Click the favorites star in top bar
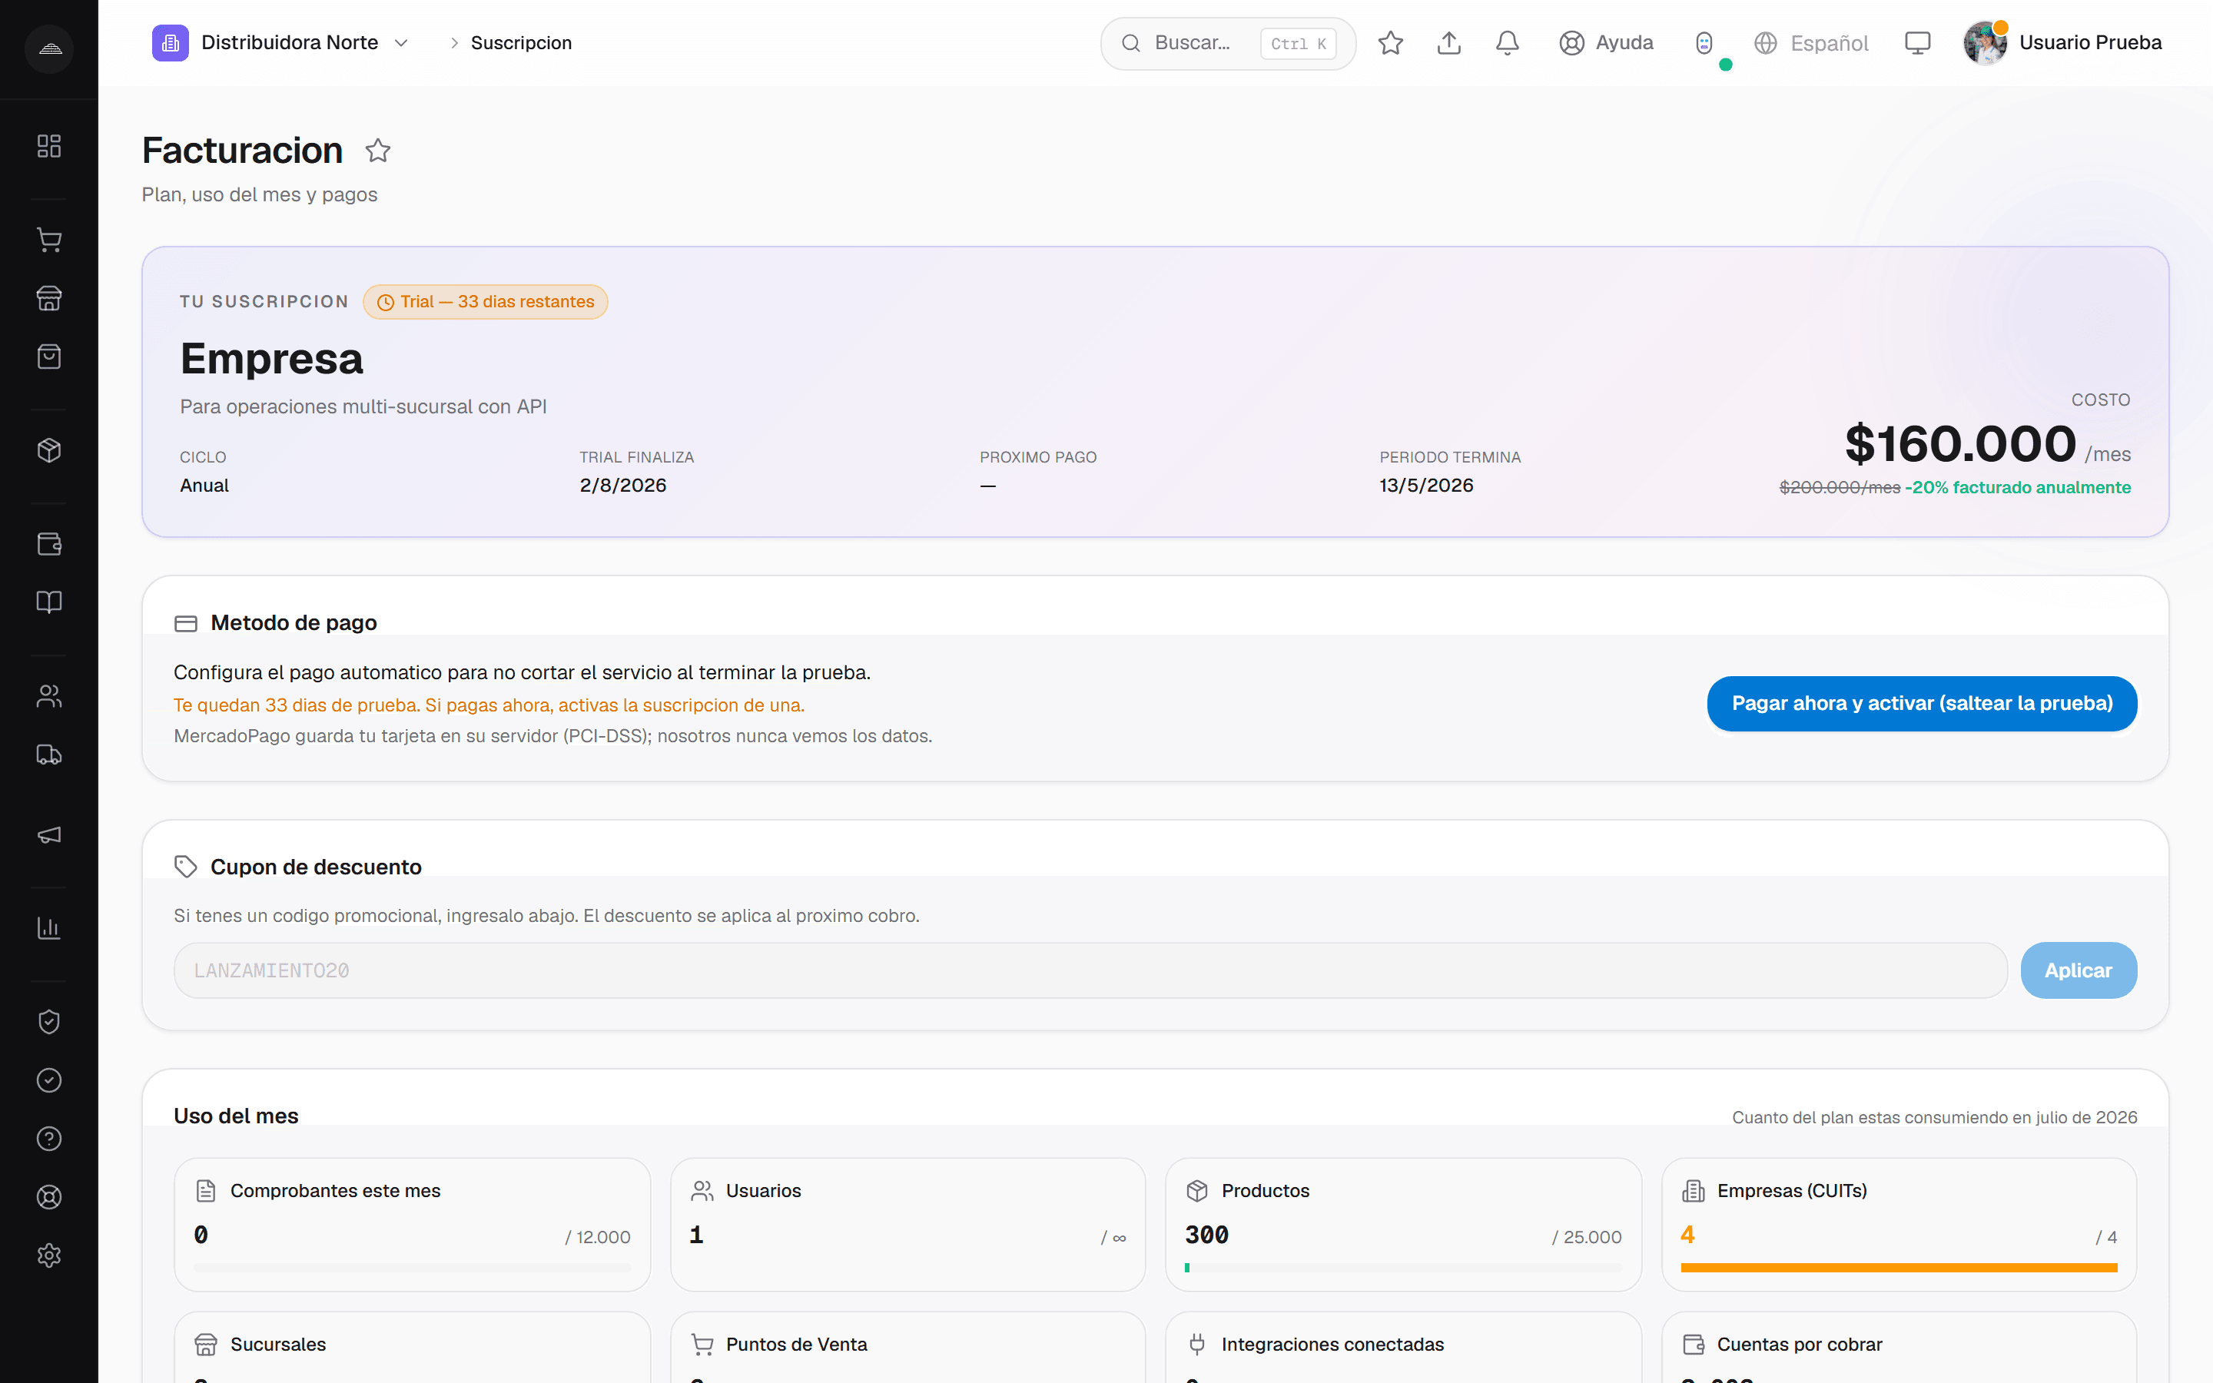 1391,43
